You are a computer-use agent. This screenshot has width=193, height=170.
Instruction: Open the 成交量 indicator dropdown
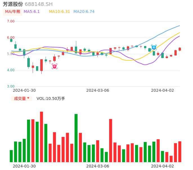20,98
